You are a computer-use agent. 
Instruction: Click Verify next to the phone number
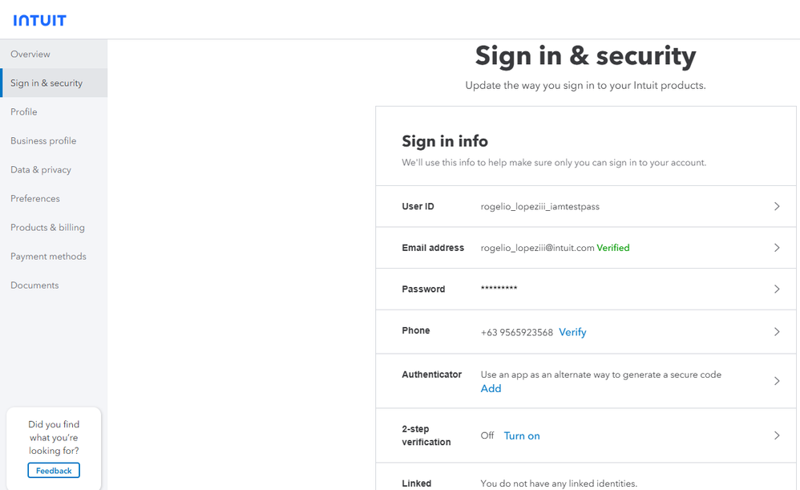coord(572,331)
